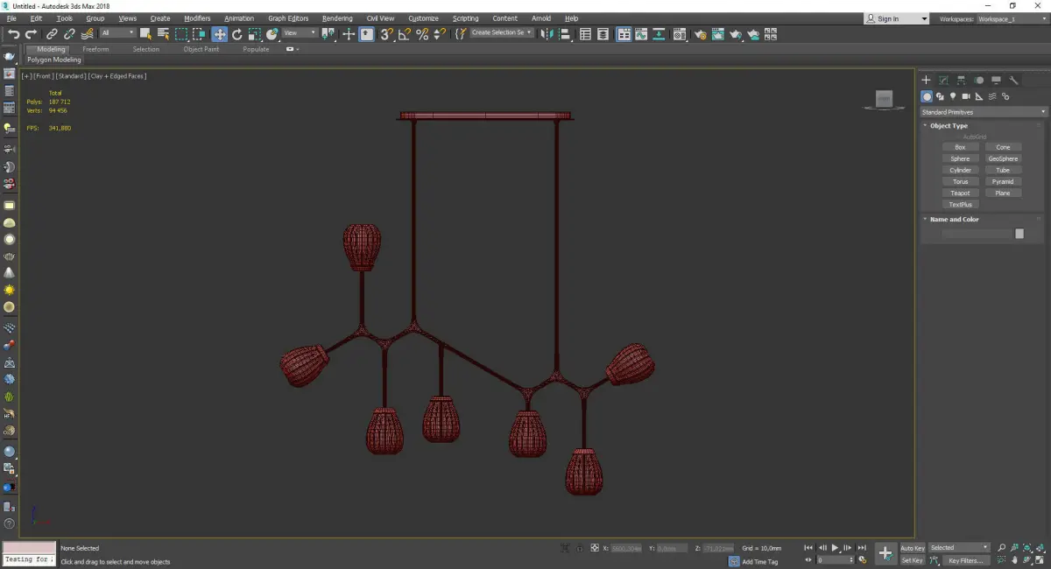
Task: Open the Create Selection Set dropdown
Action: click(502, 32)
